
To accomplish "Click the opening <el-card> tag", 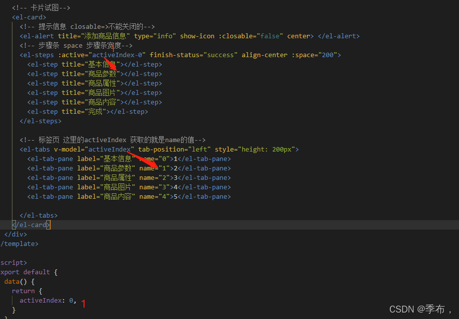I will 29,17.
